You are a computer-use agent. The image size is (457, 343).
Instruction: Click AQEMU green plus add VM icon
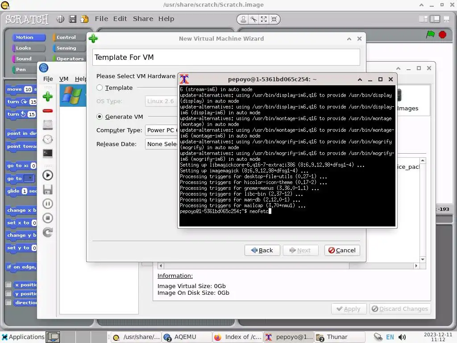tap(48, 96)
